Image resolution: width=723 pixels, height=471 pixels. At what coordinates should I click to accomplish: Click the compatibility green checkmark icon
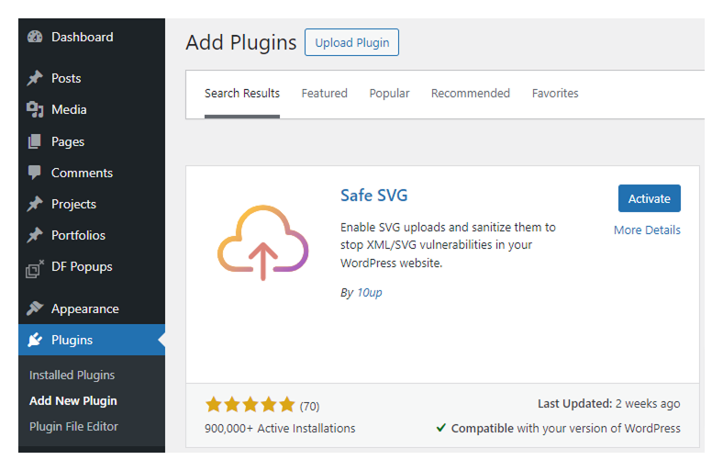coord(440,428)
